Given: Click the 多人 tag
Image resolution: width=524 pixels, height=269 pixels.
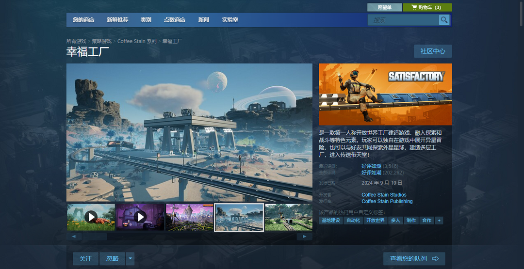Looking at the screenshot, I should tap(395, 220).
